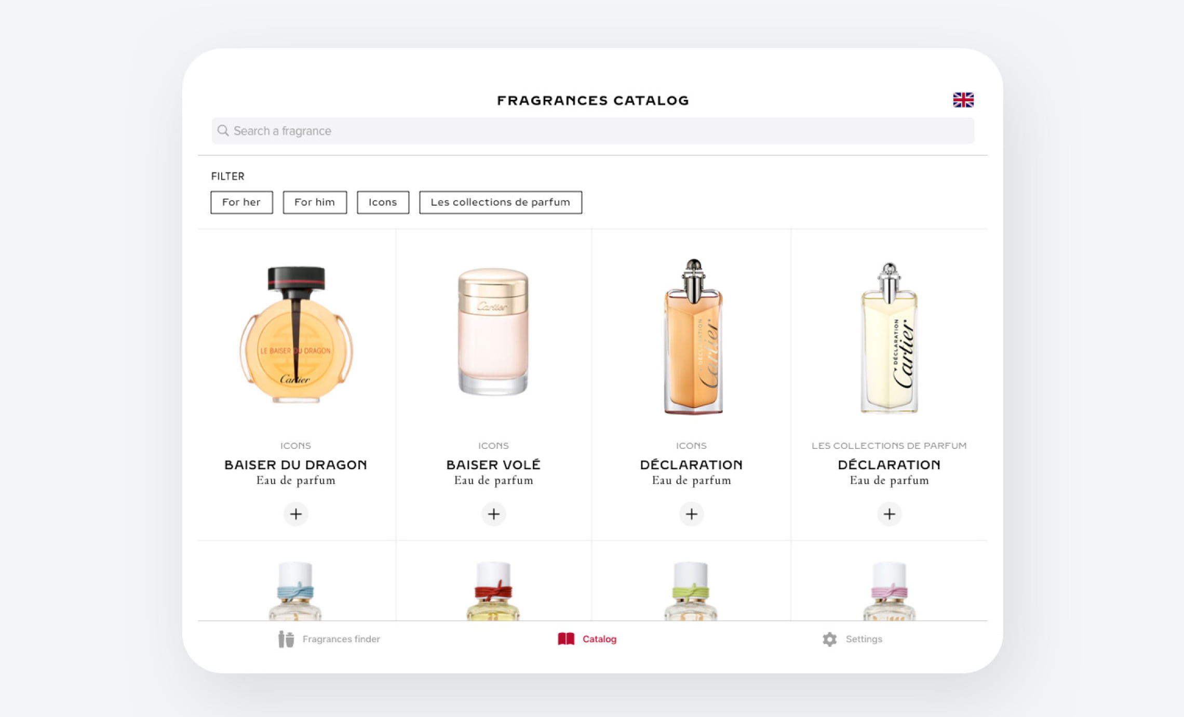Image resolution: width=1184 pixels, height=717 pixels.
Task: Click the magnifier icon in search bar
Action: (223, 130)
